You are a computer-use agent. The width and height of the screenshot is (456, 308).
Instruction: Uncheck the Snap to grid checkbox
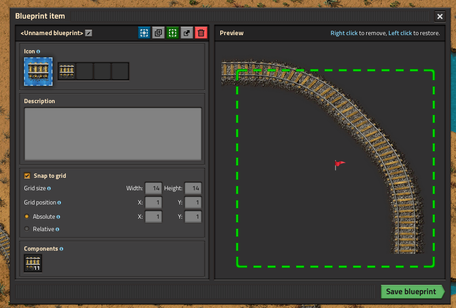coord(27,176)
